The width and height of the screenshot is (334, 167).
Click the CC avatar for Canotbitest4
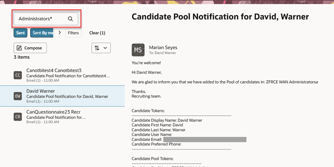(x=18, y=75)
